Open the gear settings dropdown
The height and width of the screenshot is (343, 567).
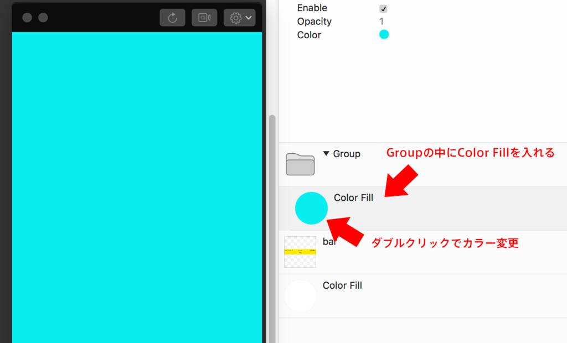point(239,18)
